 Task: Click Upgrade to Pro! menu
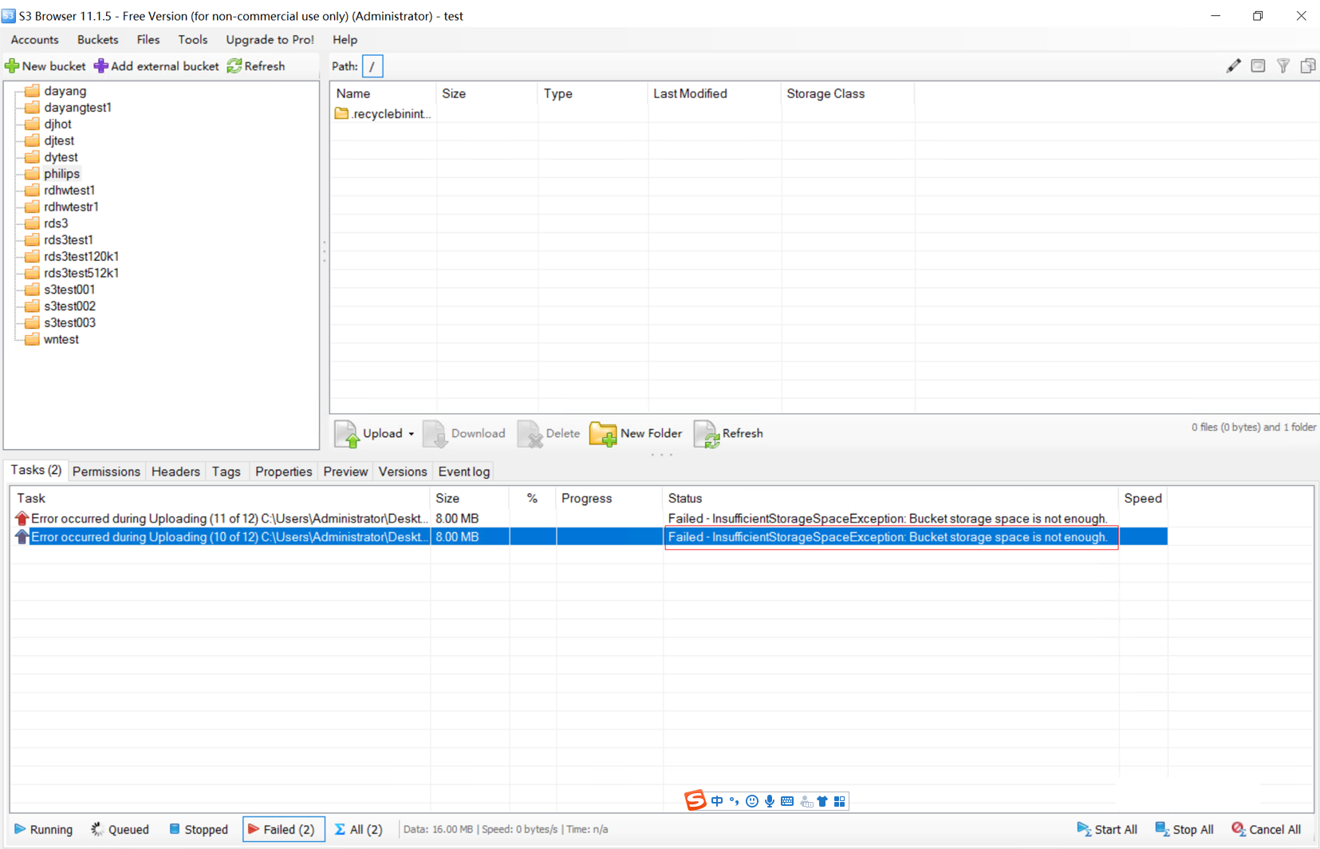[x=270, y=40]
